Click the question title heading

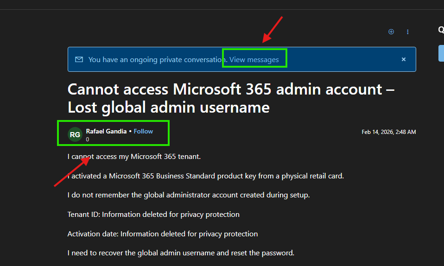pos(231,98)
